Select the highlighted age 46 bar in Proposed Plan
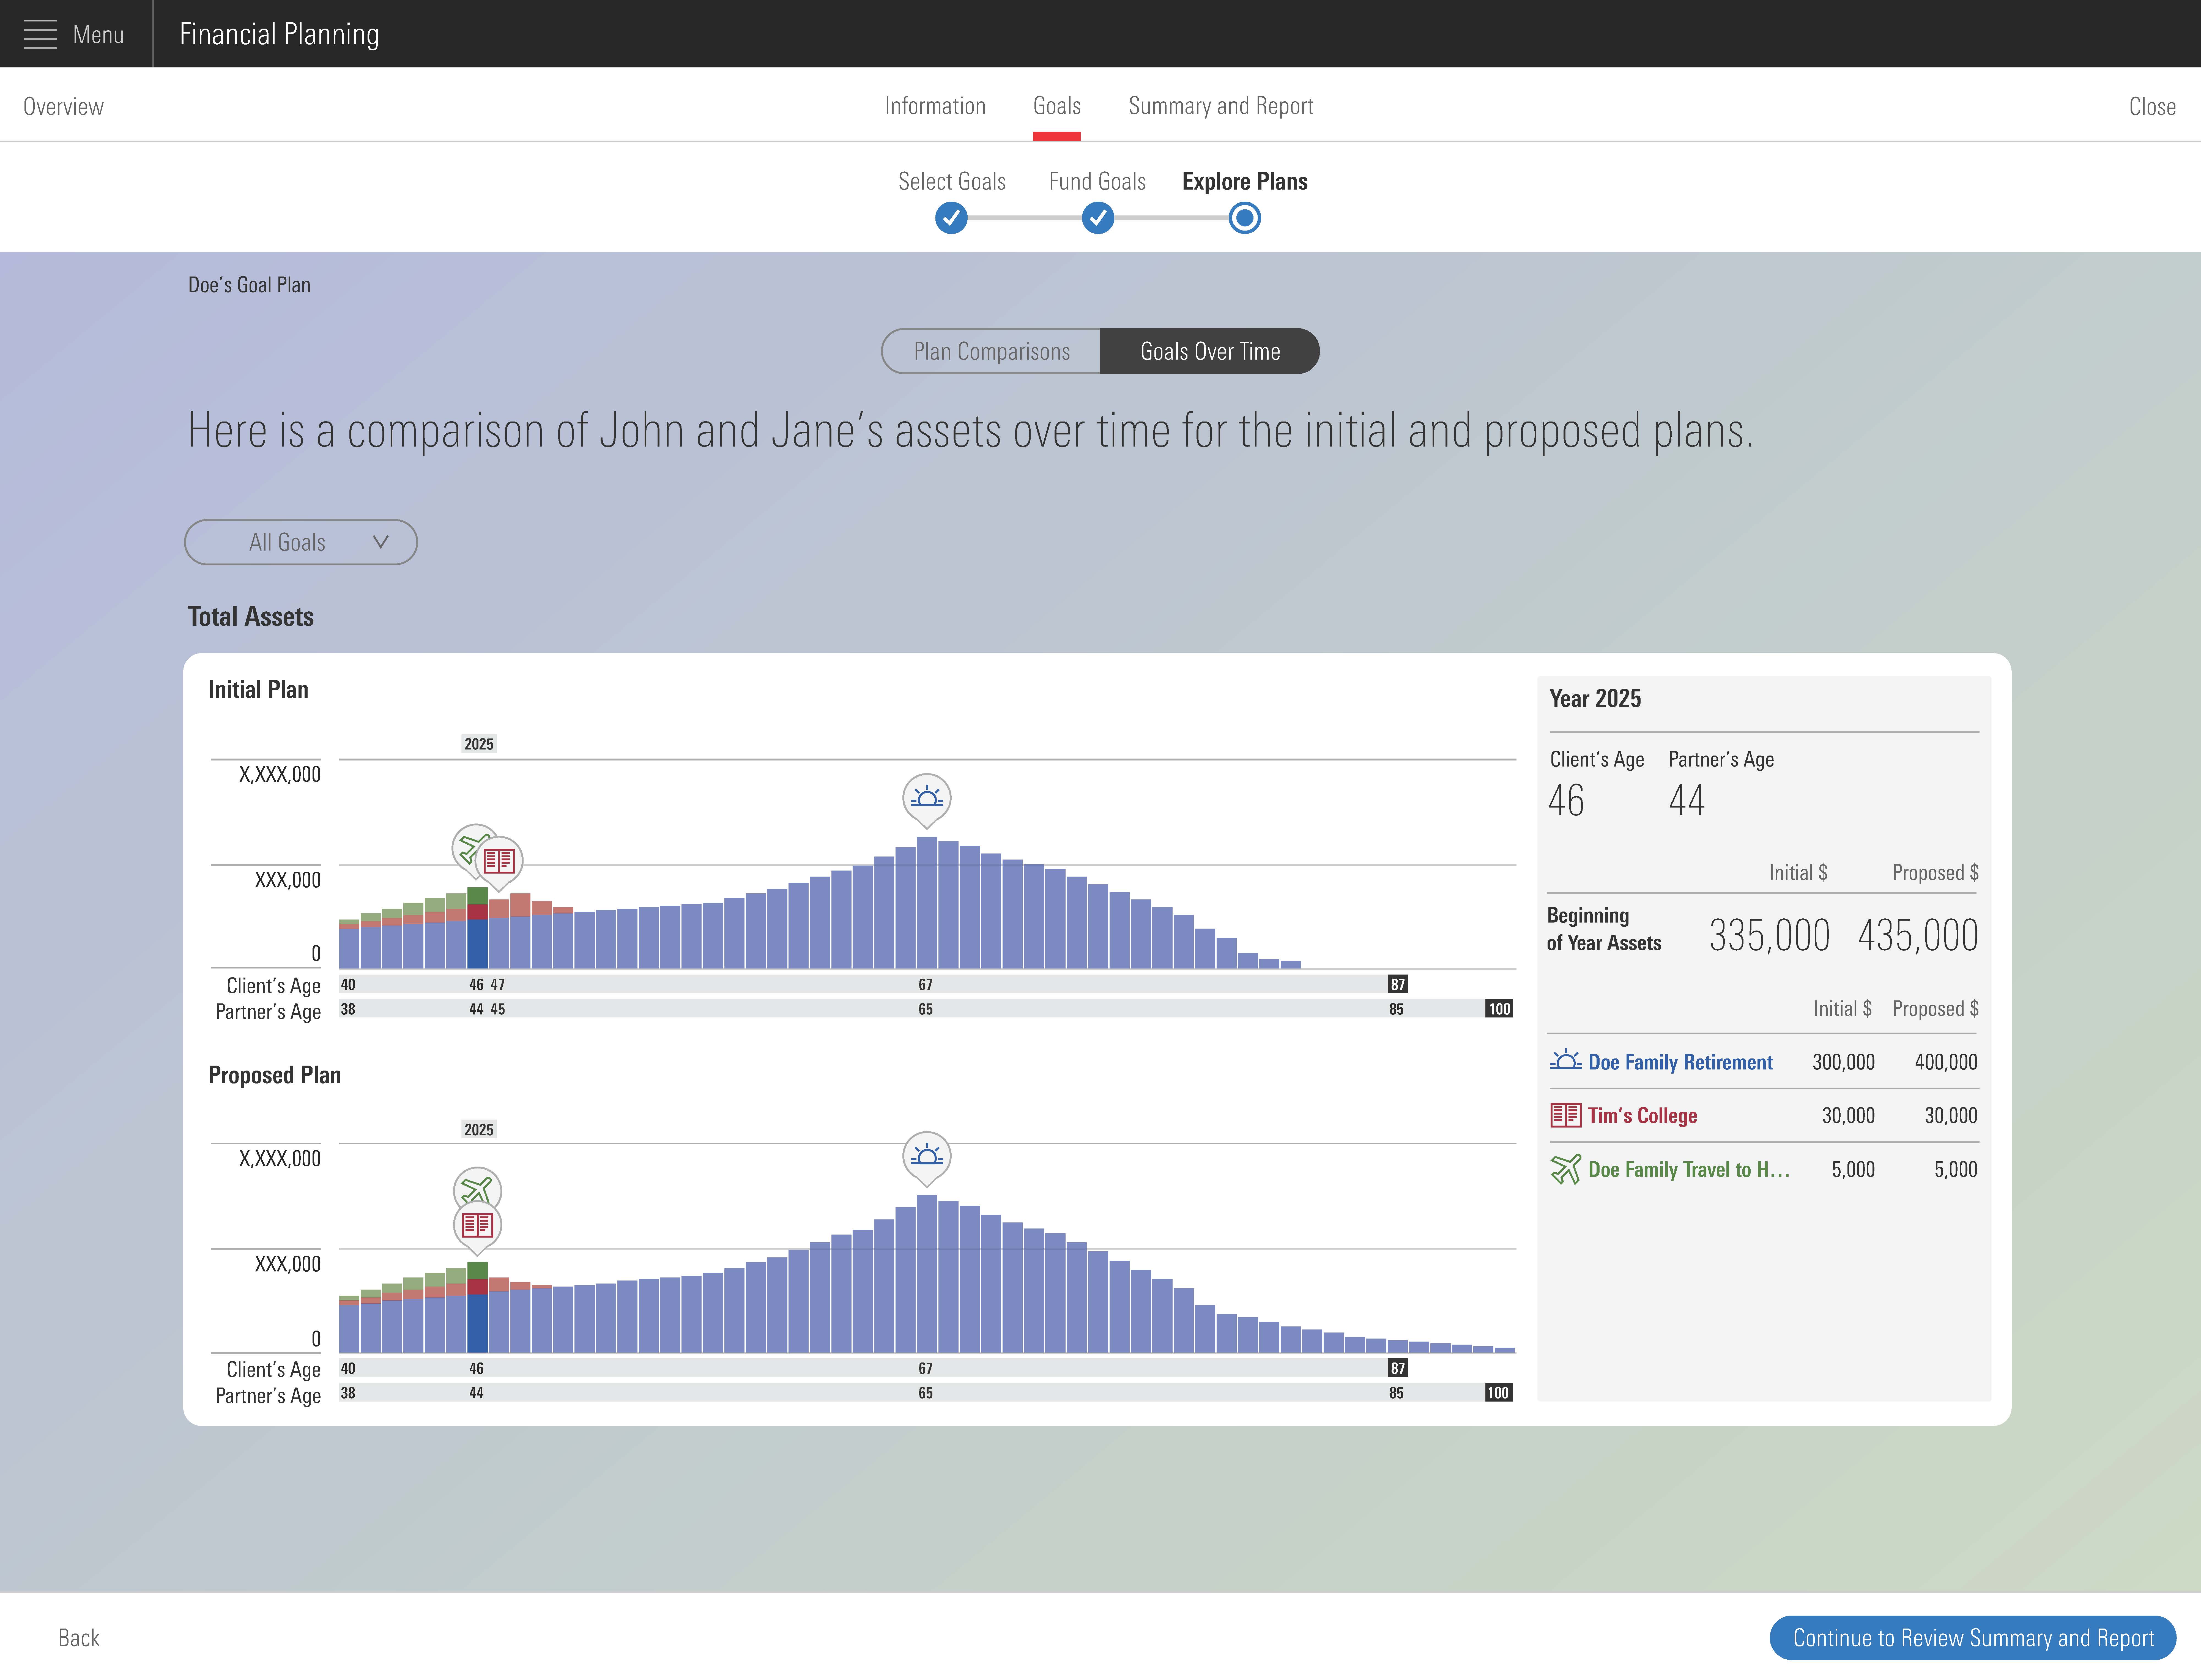 tap(478, 1307)
